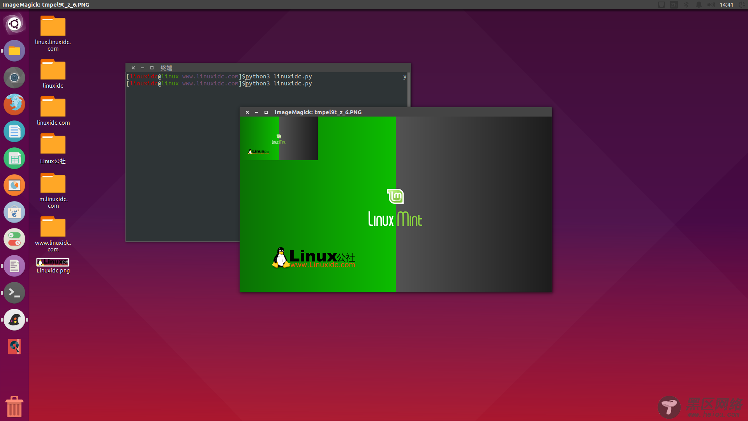Open the Trash in the launcher
The width and height of the screenshot is (748, 421).
pyautogui.click(x=14, y=407)
